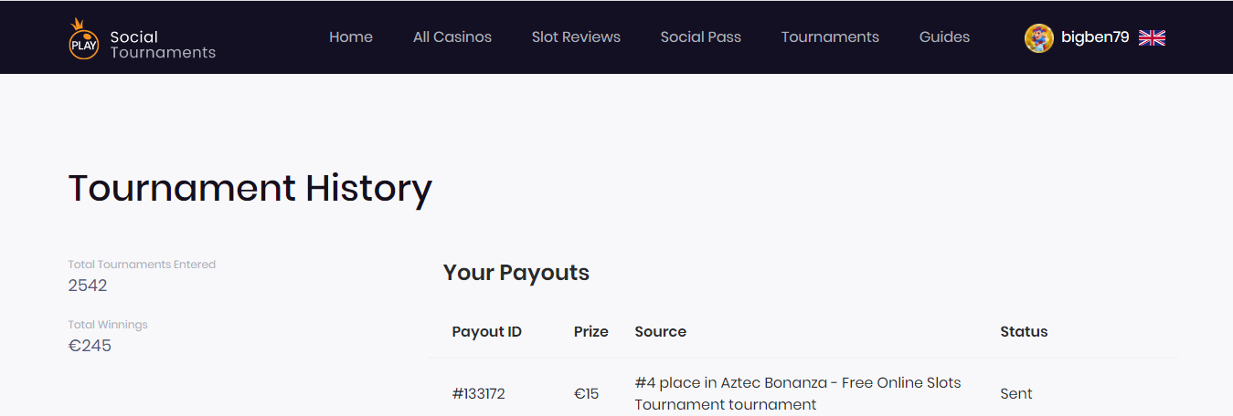Screen dimensions: 1233x416
Task: Select the UK flag language icon
Action: [x=1152, y=37]
